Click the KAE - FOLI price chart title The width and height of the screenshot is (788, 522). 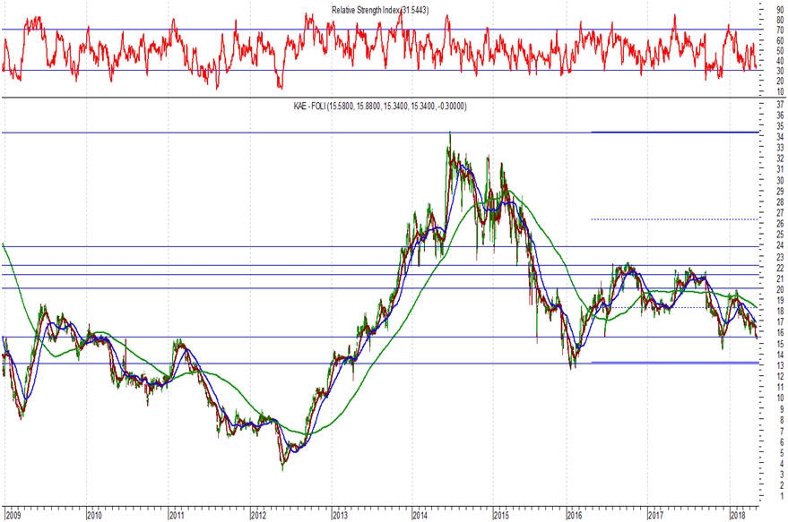pos(380,106)
